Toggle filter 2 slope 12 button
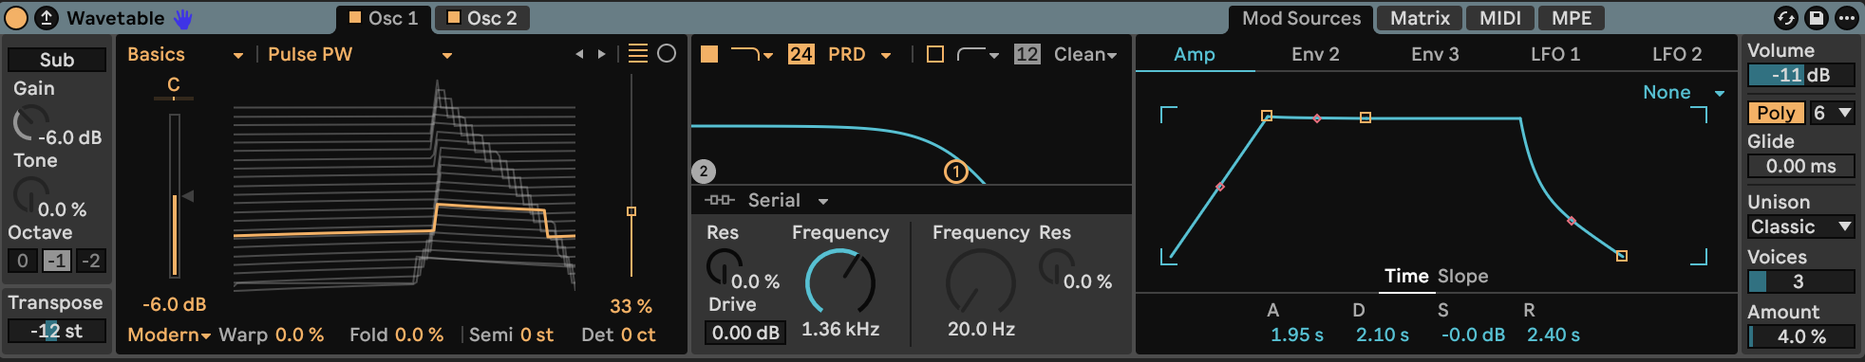The width and height of the screenshot is (1865, 362). pos(1027,54)
